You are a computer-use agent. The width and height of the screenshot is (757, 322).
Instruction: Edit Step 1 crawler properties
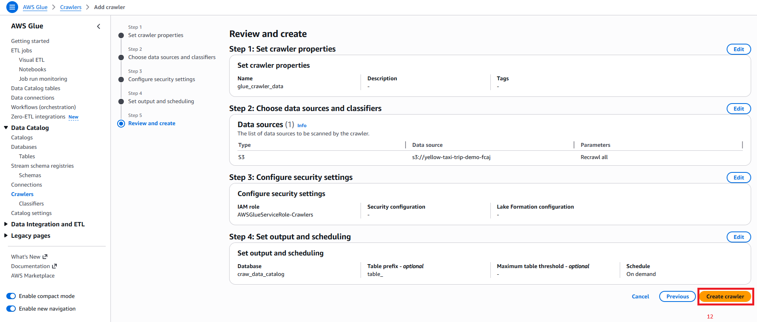(x=738, y=49)
